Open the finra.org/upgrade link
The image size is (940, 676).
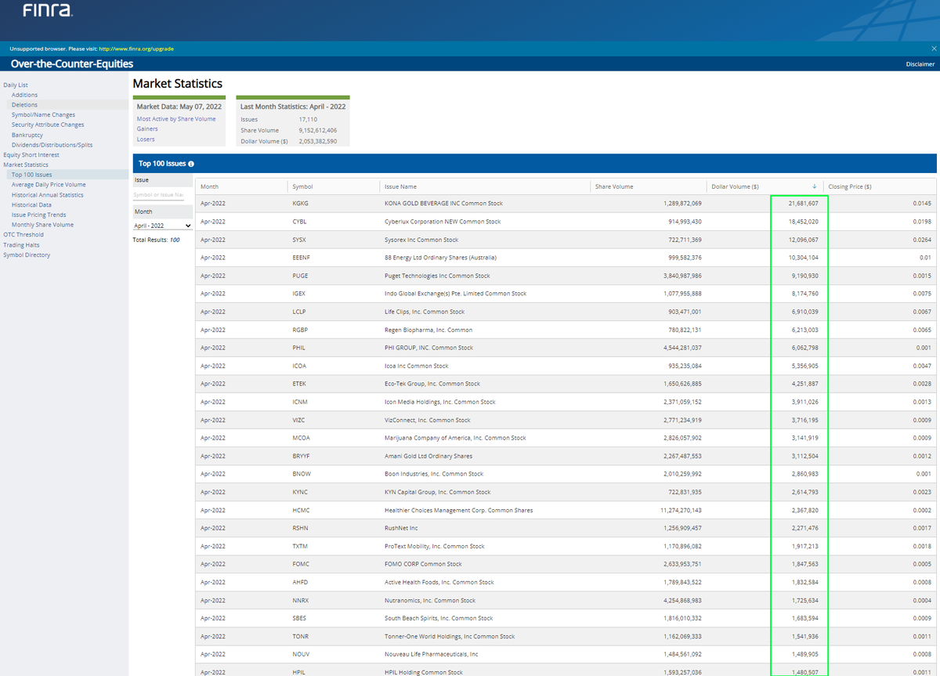136,49
